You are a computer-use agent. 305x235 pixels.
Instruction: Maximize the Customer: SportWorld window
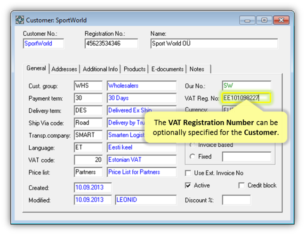(264, 20)
